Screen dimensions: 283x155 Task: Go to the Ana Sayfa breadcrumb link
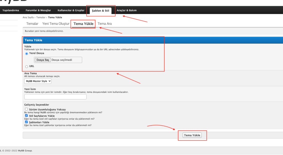(x=28, y=17)
